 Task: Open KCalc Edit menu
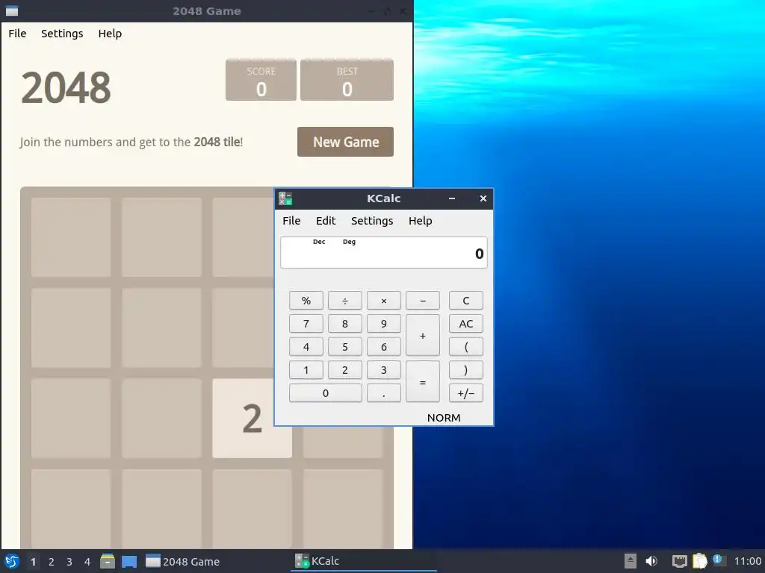click(x=326, y=221)
